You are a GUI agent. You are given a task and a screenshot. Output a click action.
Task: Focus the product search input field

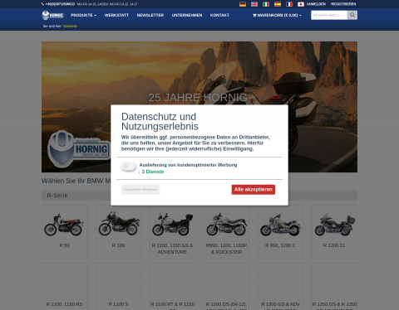click(x=329, y=15)
